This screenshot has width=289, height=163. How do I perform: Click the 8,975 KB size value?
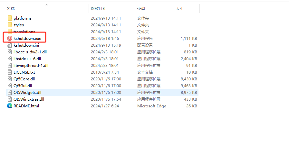coord(189,93)
